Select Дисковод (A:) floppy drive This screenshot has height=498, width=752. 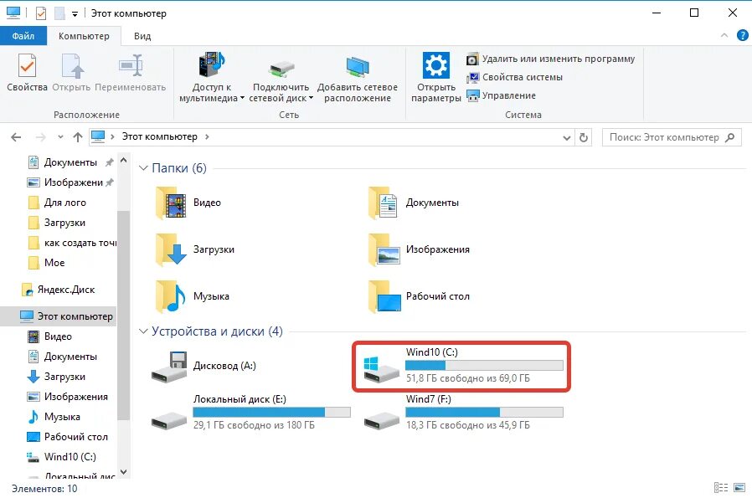click(x=203, y=367)
